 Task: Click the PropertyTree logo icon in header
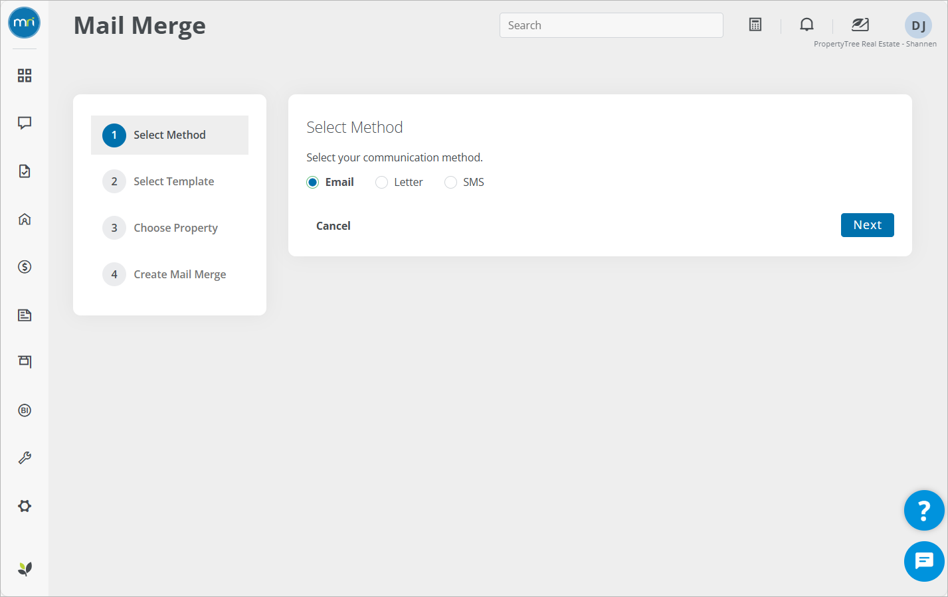(x=860, y=25)
